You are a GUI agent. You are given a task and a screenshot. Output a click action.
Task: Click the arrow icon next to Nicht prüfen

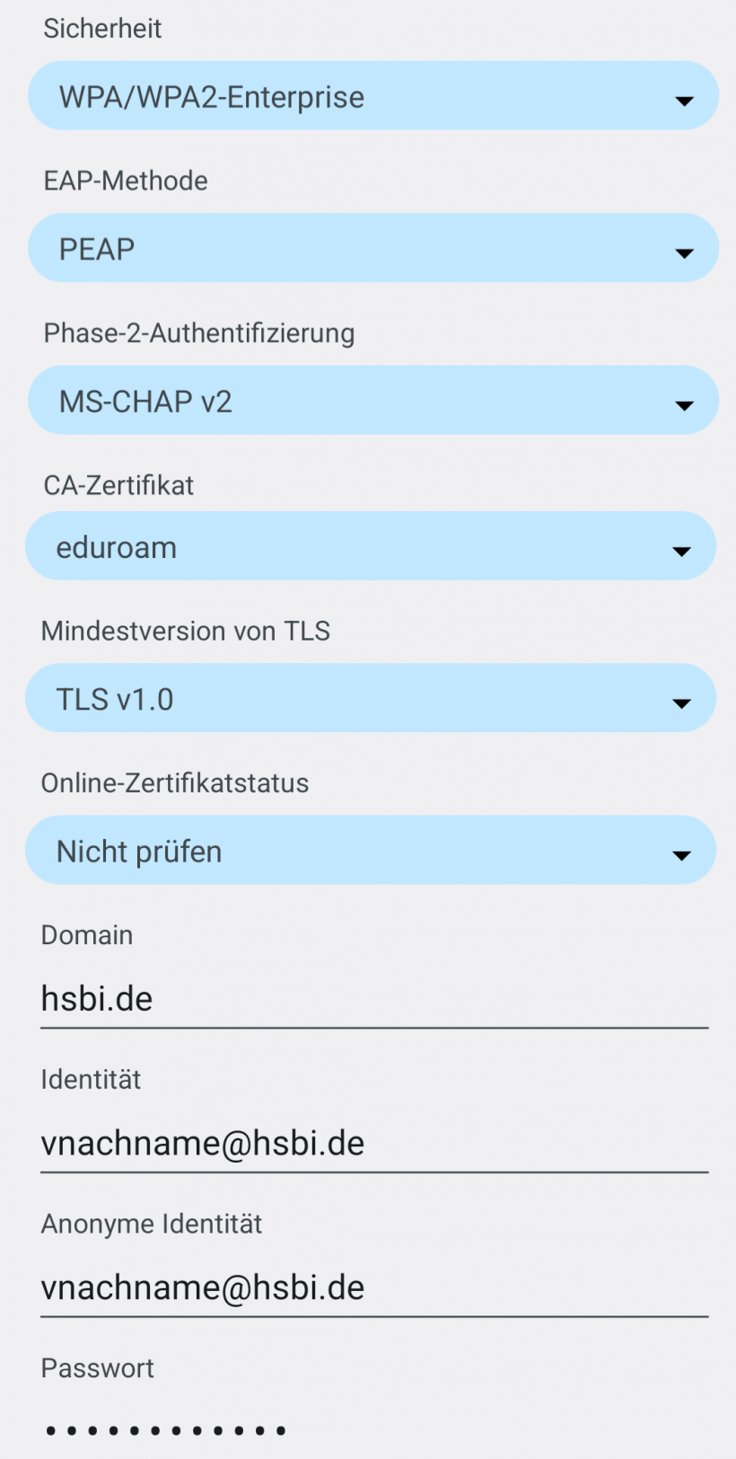click(x=681, y=855)
